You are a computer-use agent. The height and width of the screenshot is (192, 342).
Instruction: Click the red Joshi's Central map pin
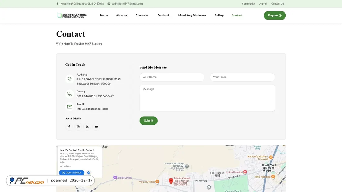point(171,181)
